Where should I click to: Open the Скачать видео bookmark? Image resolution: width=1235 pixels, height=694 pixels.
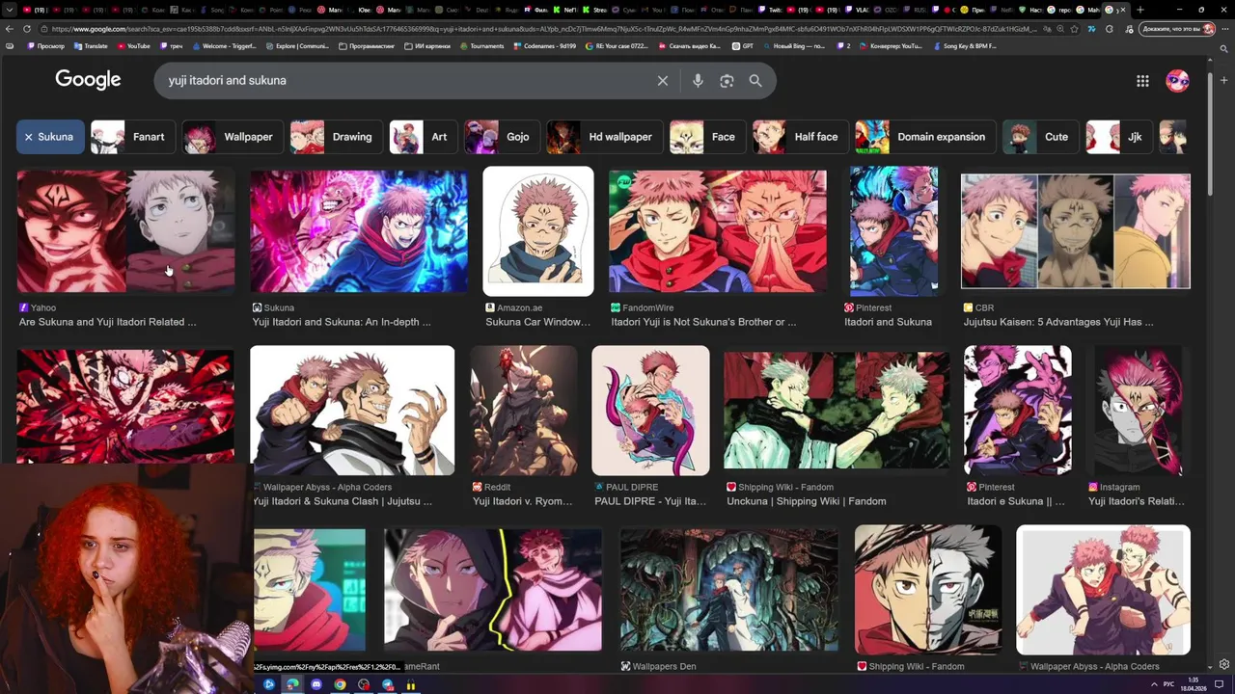pyautogui.click(x=691, y=46)
